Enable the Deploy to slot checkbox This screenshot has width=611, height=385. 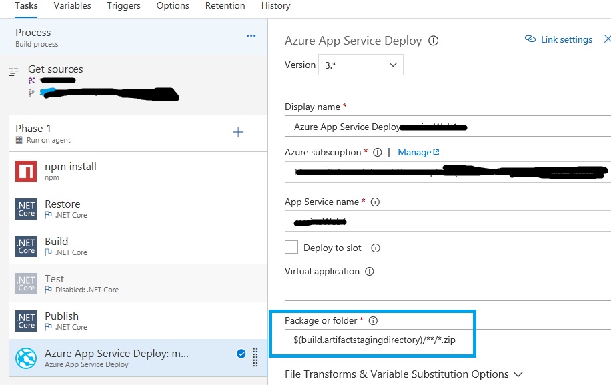(x=291, y=248)
